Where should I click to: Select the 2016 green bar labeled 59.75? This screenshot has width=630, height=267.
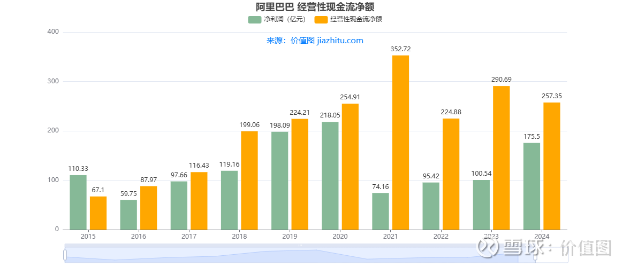[128, 215]
